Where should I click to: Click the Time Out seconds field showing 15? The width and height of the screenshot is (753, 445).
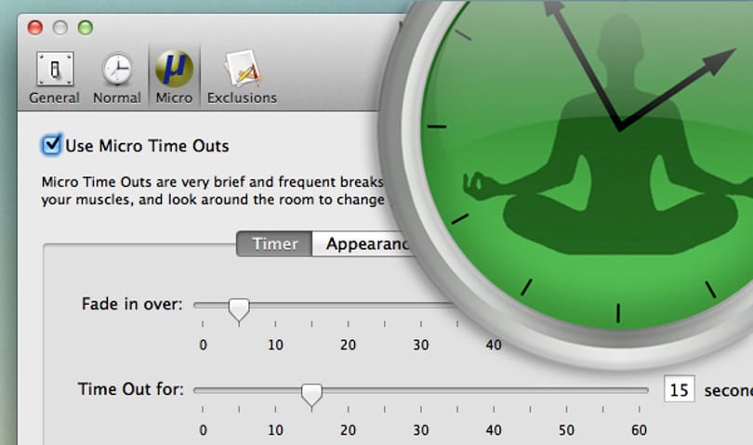(x=679, y=389)
